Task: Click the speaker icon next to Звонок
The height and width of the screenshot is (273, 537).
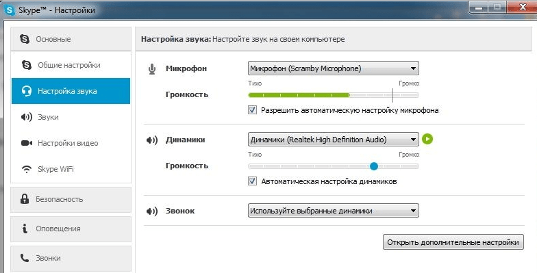Action: click(x=152, y=211)
